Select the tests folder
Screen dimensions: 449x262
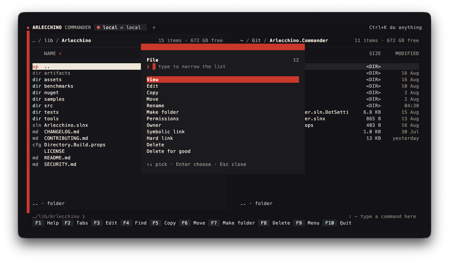click(x=87, y=112)
